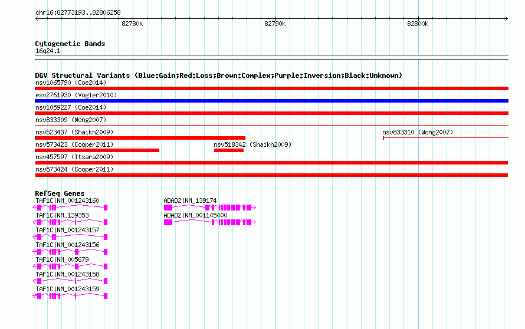
Task: Click the nsv457597 (Itsara2009) variant bar
Action: 271,163
